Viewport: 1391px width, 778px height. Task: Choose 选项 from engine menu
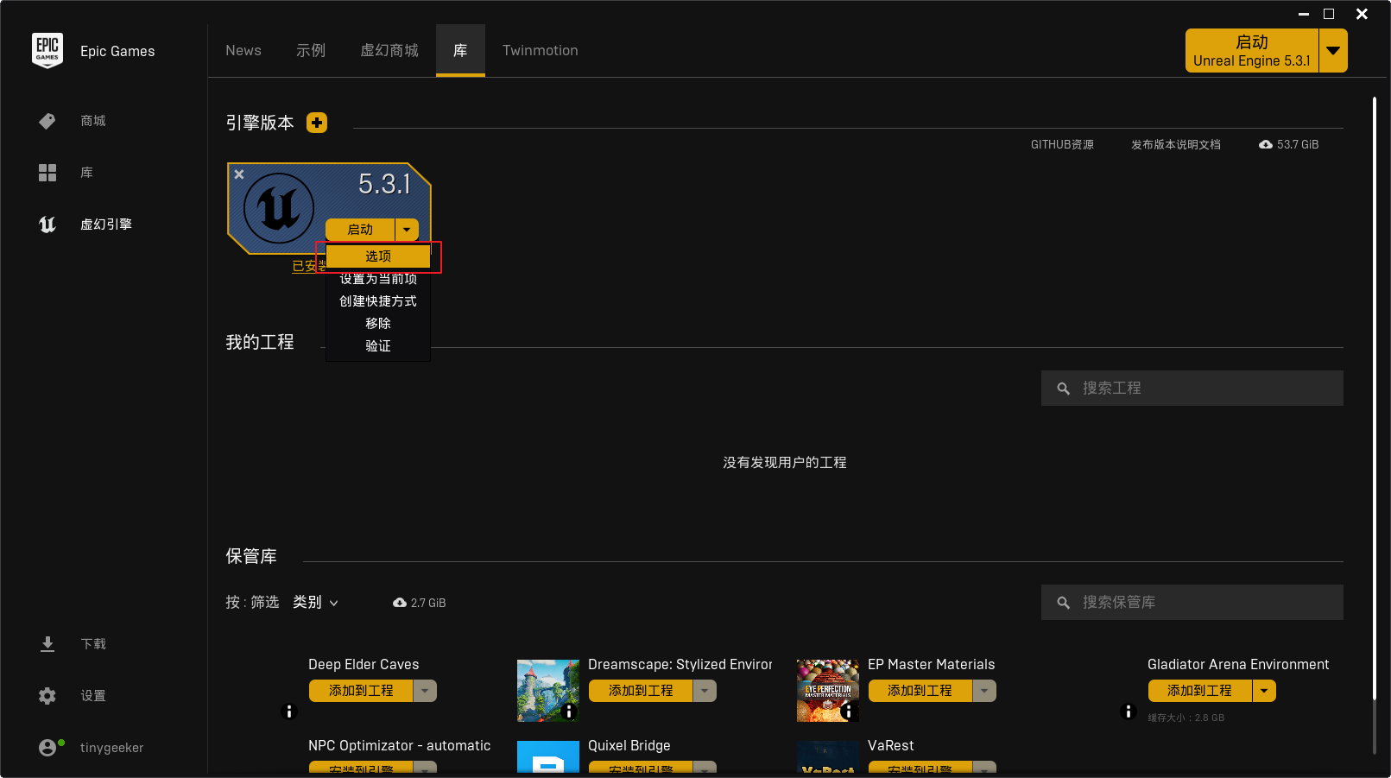[x=378, y=256]
